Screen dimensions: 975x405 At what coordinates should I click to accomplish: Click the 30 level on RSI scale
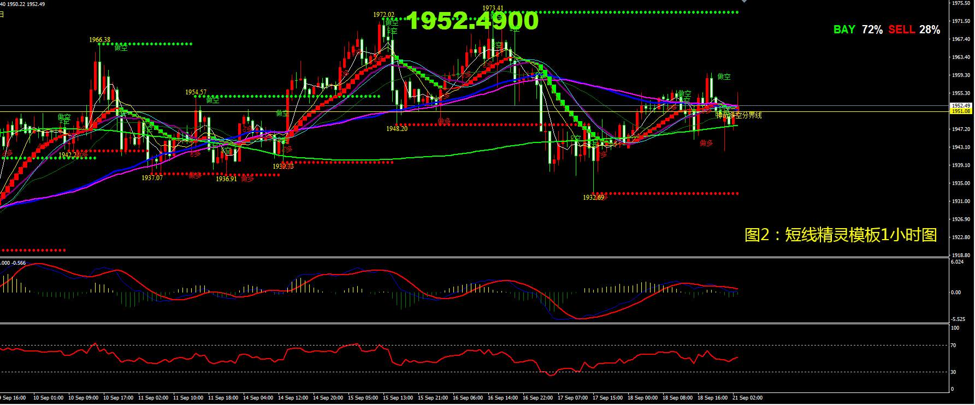(x=954, y=372)
